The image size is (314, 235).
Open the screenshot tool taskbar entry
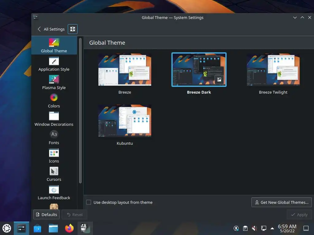[x=85, y=228]
